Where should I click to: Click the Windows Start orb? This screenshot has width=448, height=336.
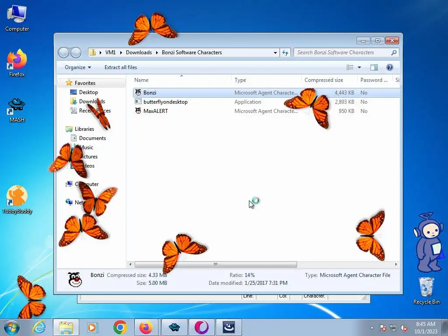pos(11,327)
